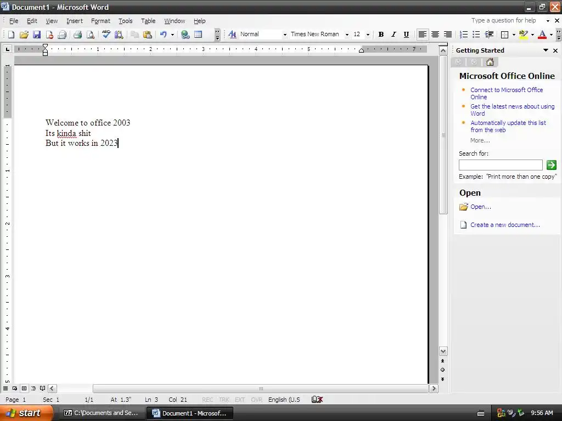Undo the last action arrow icon

tap(164, 35)
